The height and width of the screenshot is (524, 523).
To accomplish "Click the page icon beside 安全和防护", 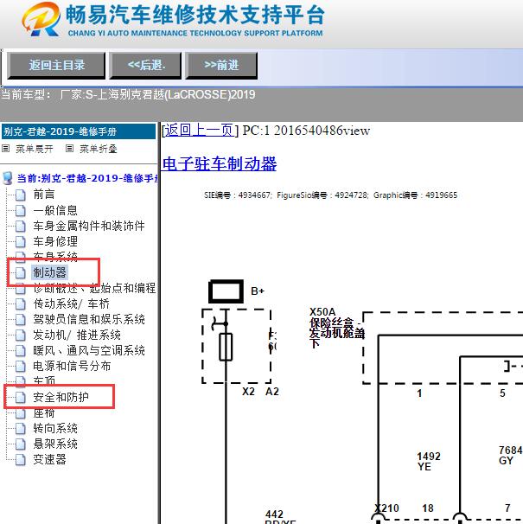I will tap(21, 397).
